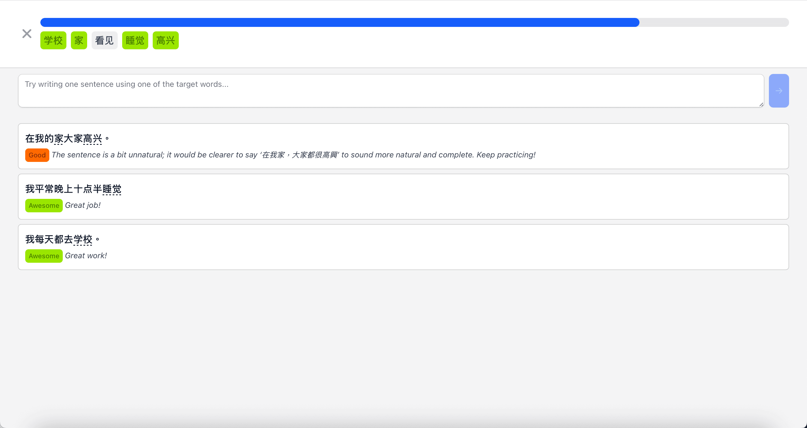Click underlined 睡觉 in the second sentence

(112, 189)
